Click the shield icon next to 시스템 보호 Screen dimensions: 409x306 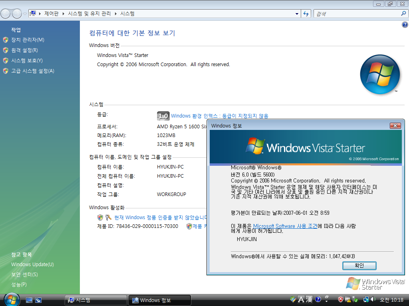pos(6,61)
